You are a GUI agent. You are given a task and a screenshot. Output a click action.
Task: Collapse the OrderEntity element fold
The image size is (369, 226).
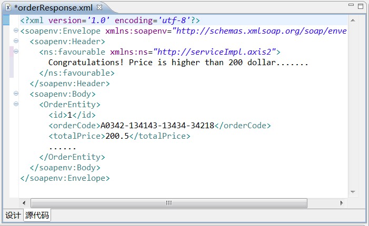16,104
